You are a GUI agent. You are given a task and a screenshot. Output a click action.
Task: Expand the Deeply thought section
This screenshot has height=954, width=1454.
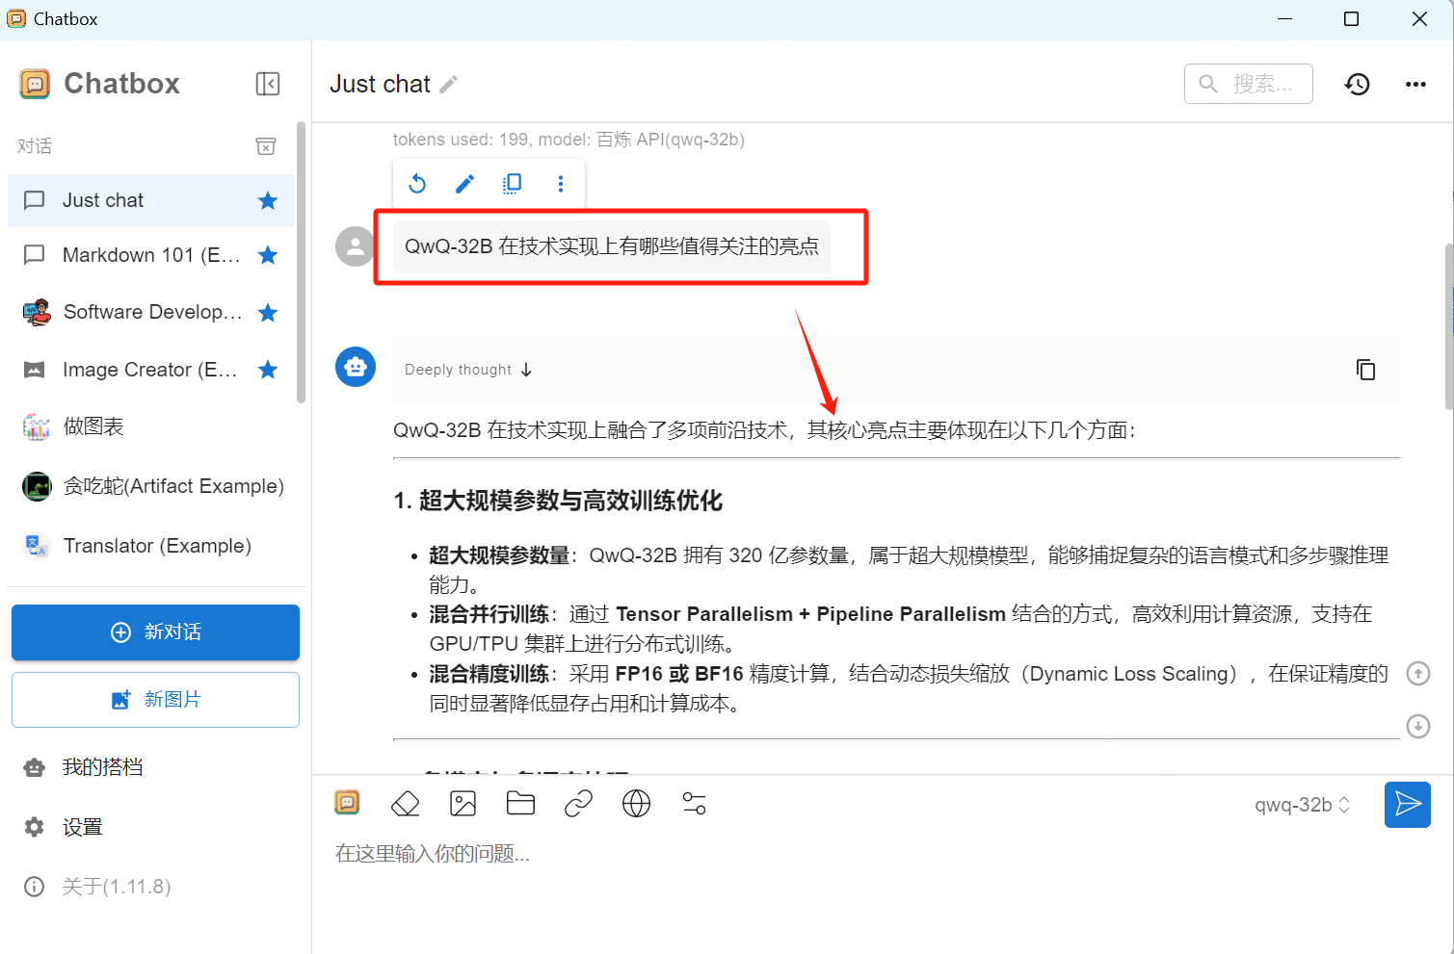[x=468, y=370]
